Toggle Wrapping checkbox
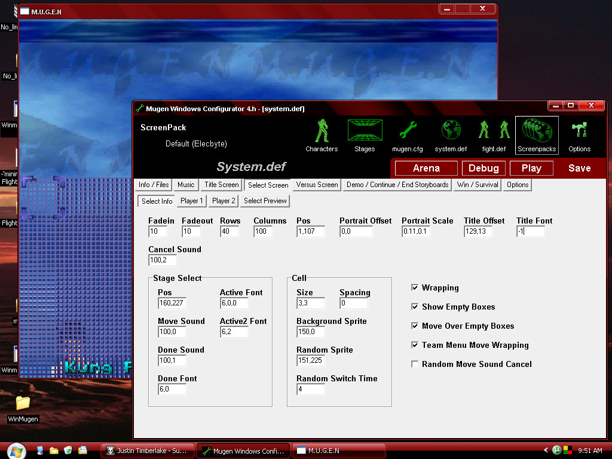 pyautogui.click(x=415, y=287)
